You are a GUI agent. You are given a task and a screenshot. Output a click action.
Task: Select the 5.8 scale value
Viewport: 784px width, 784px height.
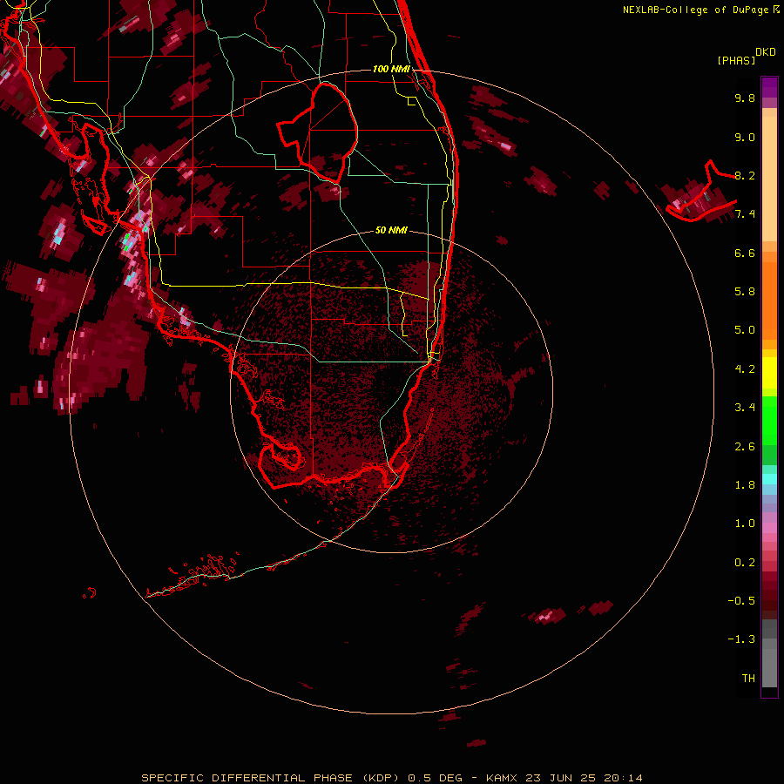[x=745, y=292]
